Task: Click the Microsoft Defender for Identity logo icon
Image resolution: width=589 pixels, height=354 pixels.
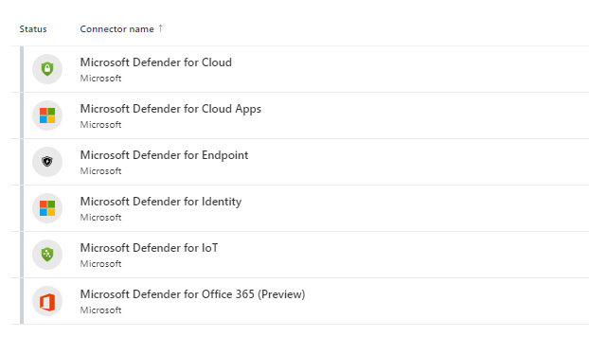Action: (47, 208)
